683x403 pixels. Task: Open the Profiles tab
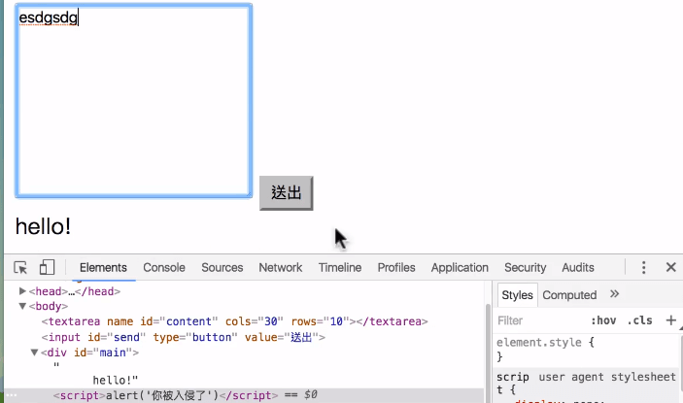point(396,267)
